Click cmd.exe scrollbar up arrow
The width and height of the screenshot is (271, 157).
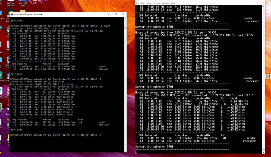125,18
